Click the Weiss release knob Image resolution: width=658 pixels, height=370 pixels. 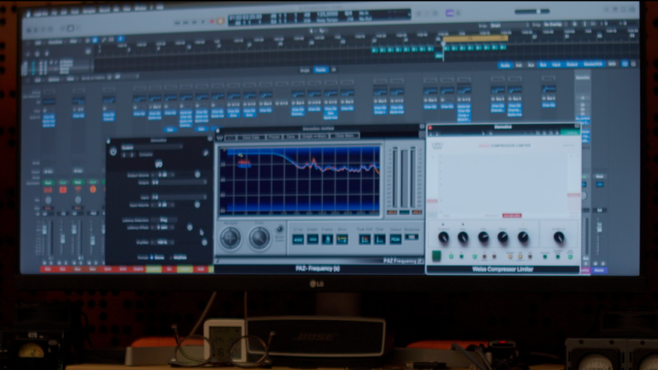click(x=523, y=238)
